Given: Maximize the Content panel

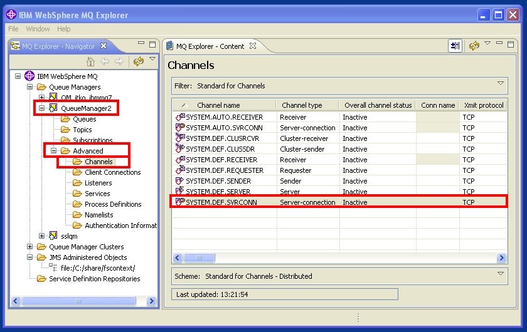Looking at the screenshot, I should click(511, 44).
